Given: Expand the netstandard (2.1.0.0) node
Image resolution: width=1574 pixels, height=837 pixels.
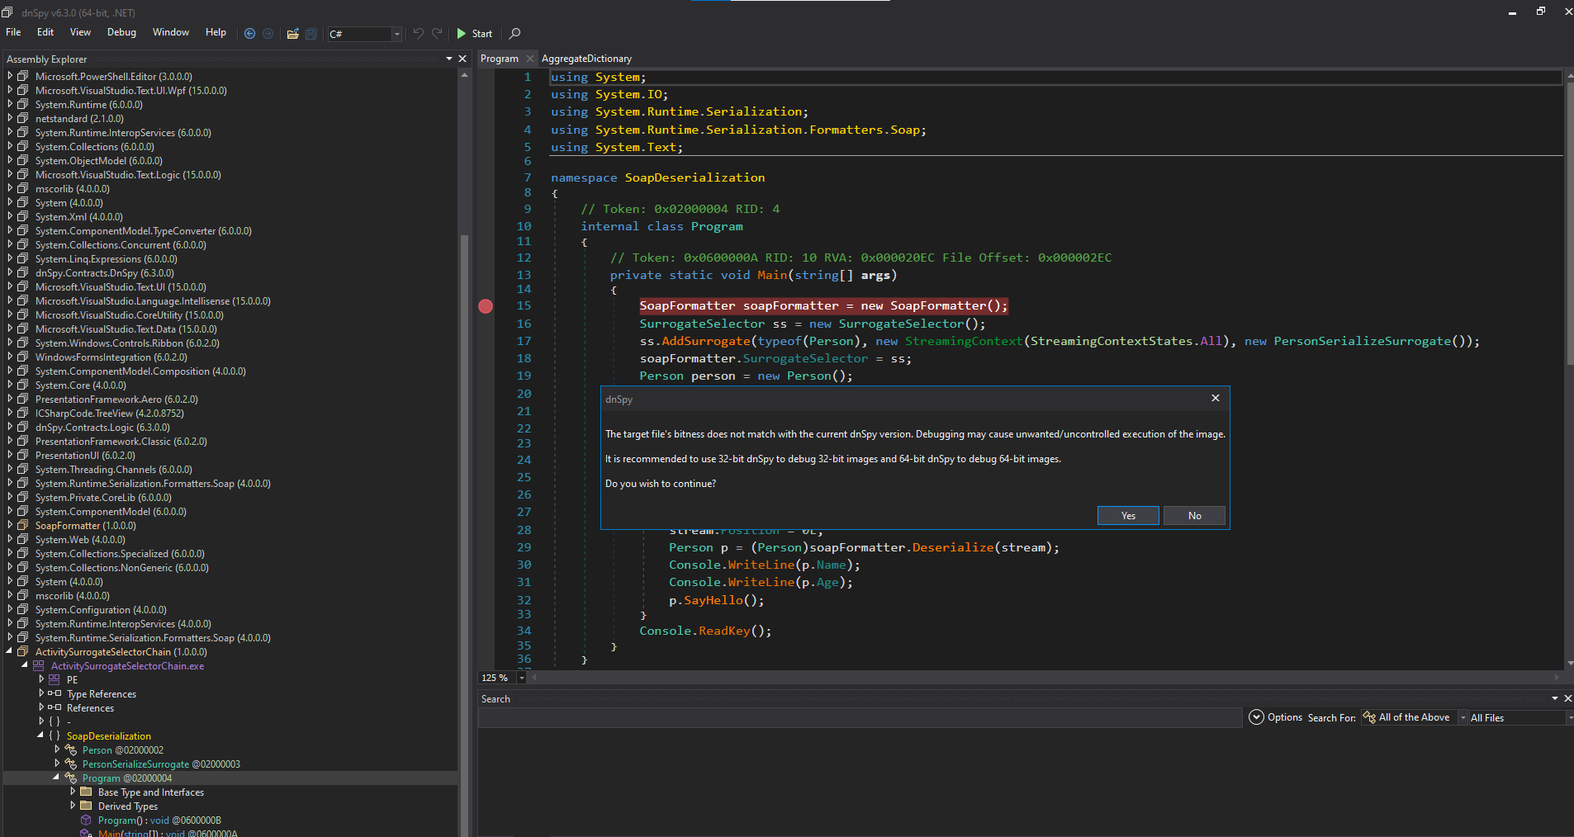Looking at the screenshot, I should coord(10,118).
